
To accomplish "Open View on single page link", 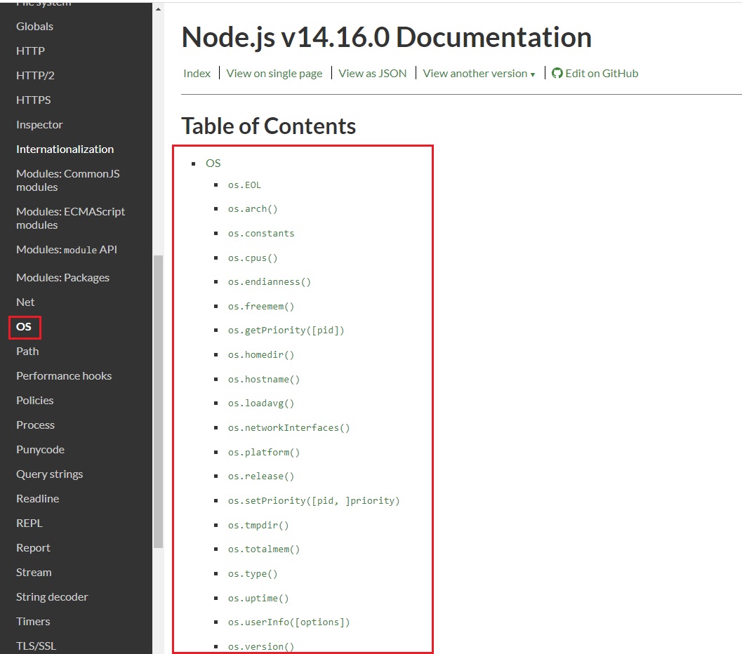I will (x=274, y=73).
